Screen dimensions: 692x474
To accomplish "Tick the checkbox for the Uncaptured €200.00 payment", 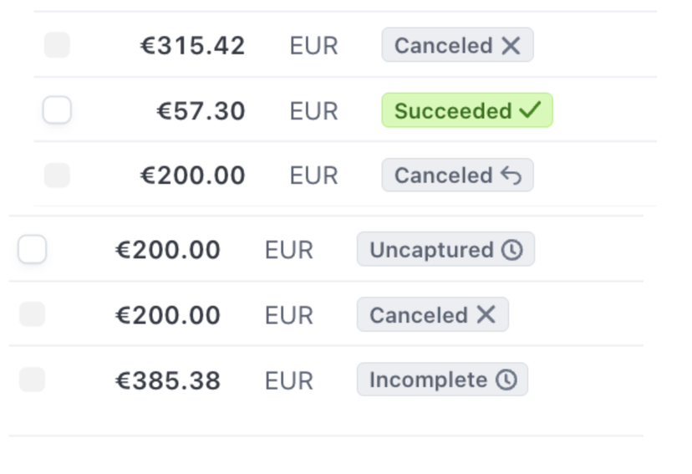I will (x=32, y=250).
